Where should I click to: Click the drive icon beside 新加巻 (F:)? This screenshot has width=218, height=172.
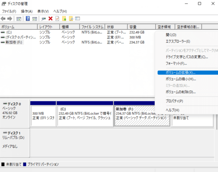click(x=3, y=42)
